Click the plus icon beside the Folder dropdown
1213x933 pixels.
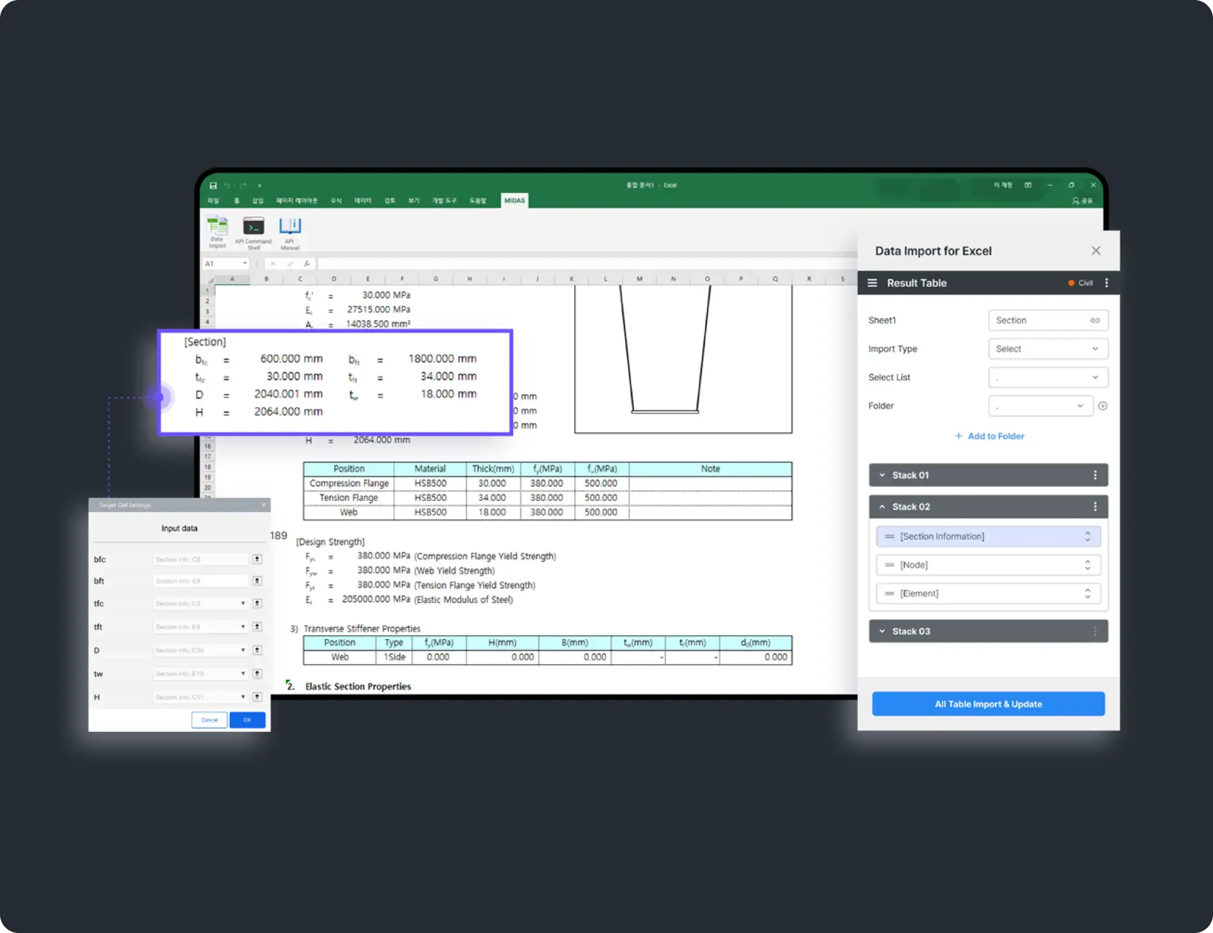[1103, 406]
